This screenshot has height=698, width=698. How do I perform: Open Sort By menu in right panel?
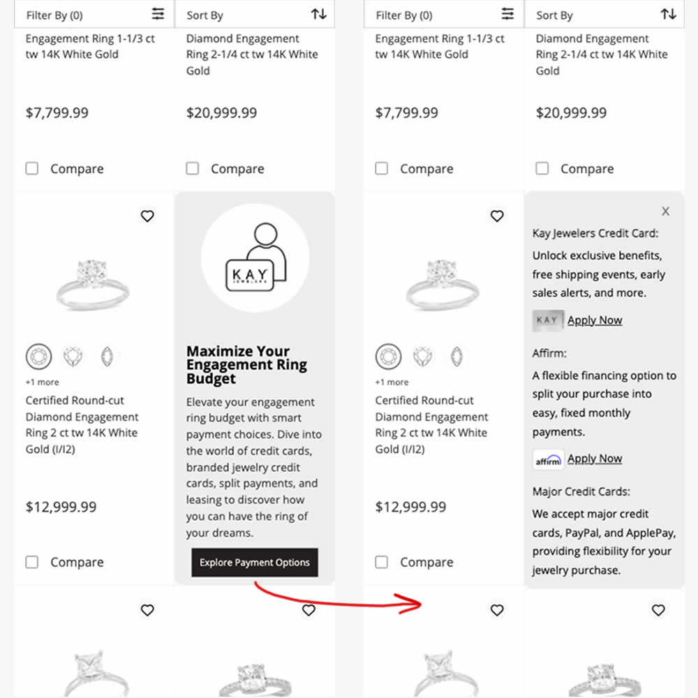coord(604,15)
